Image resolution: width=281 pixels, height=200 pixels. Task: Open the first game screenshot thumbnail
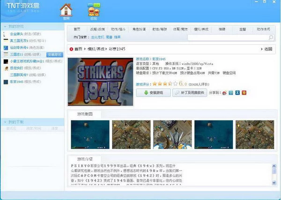tap(90, 135)
